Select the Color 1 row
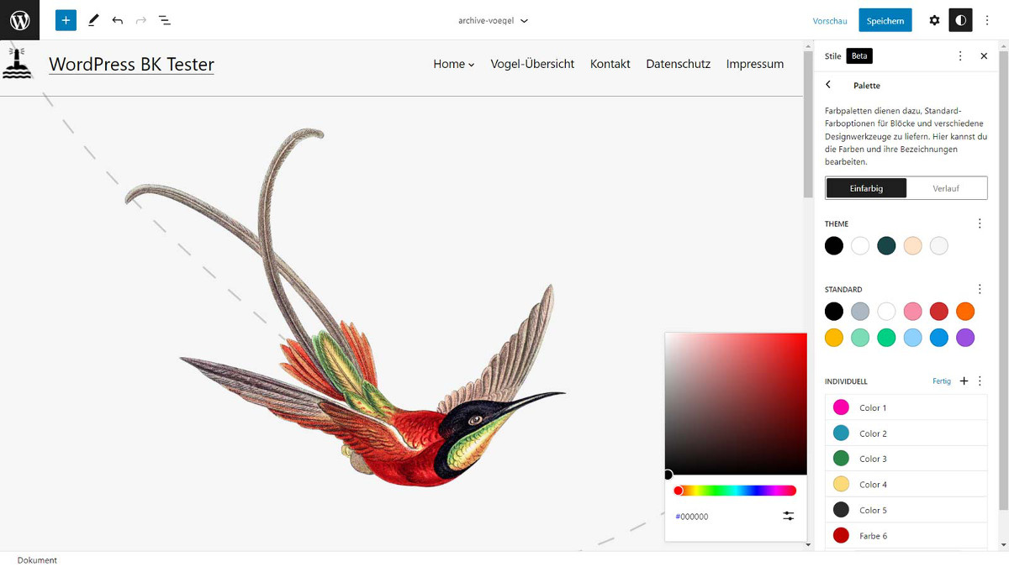The width and height of the screenshot is (1009, 567). point(906,407)
